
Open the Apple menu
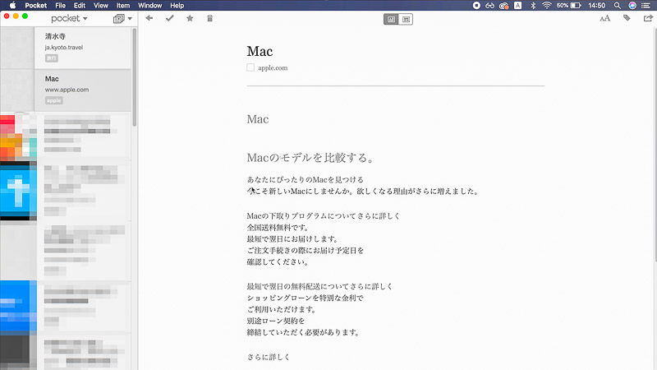click(x=12, y=6)
